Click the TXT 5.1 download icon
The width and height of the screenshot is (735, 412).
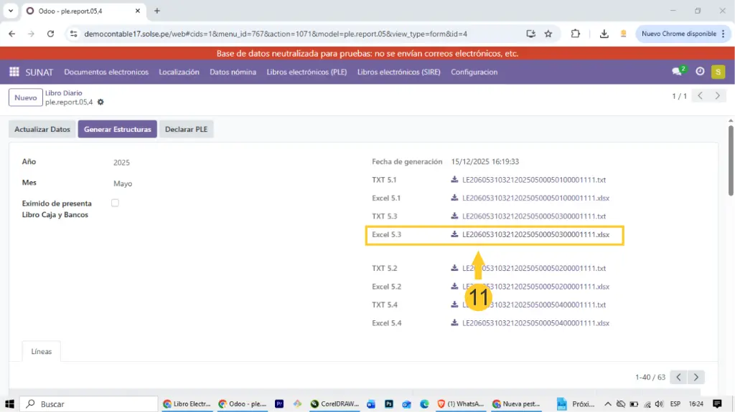(454, 180)
